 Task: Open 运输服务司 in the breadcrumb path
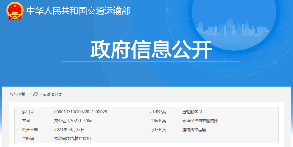[x=53, y=94]
